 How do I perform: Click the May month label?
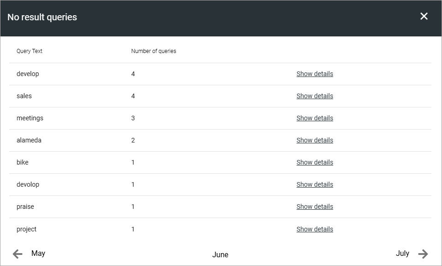(38, 253)
